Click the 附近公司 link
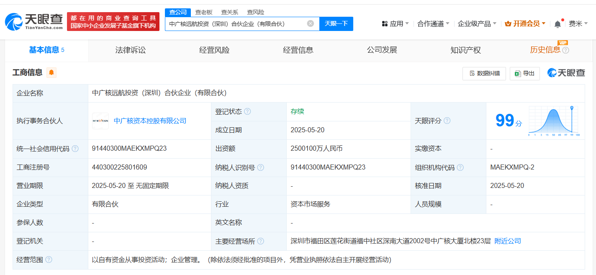The width and height of the screenshot is (596, 275). click(508, 241)
